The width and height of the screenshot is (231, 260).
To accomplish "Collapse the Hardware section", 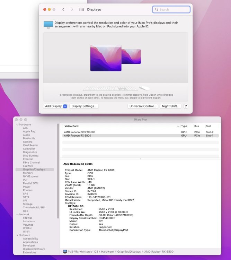I will pyautogui.click(x=17, y=124).
